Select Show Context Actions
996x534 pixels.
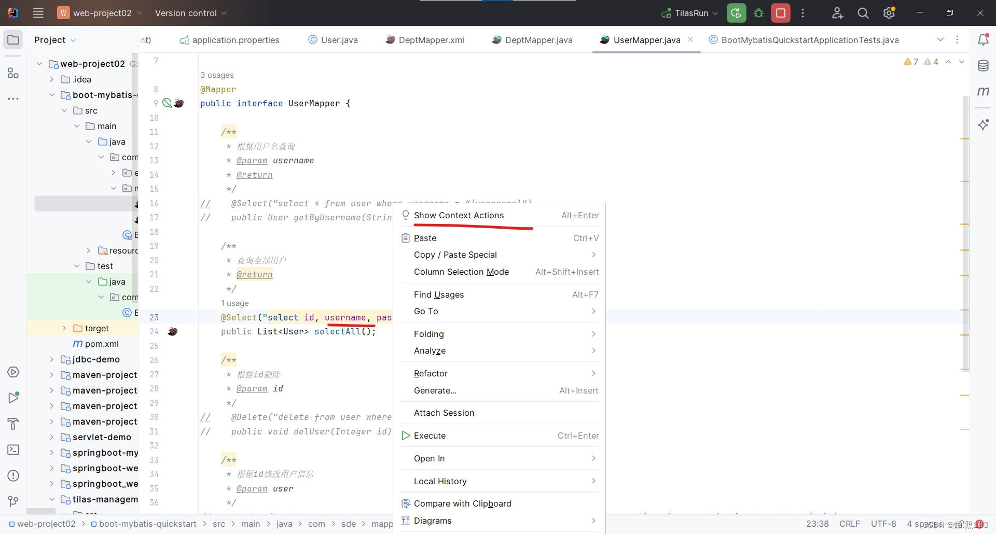[500, 215]
